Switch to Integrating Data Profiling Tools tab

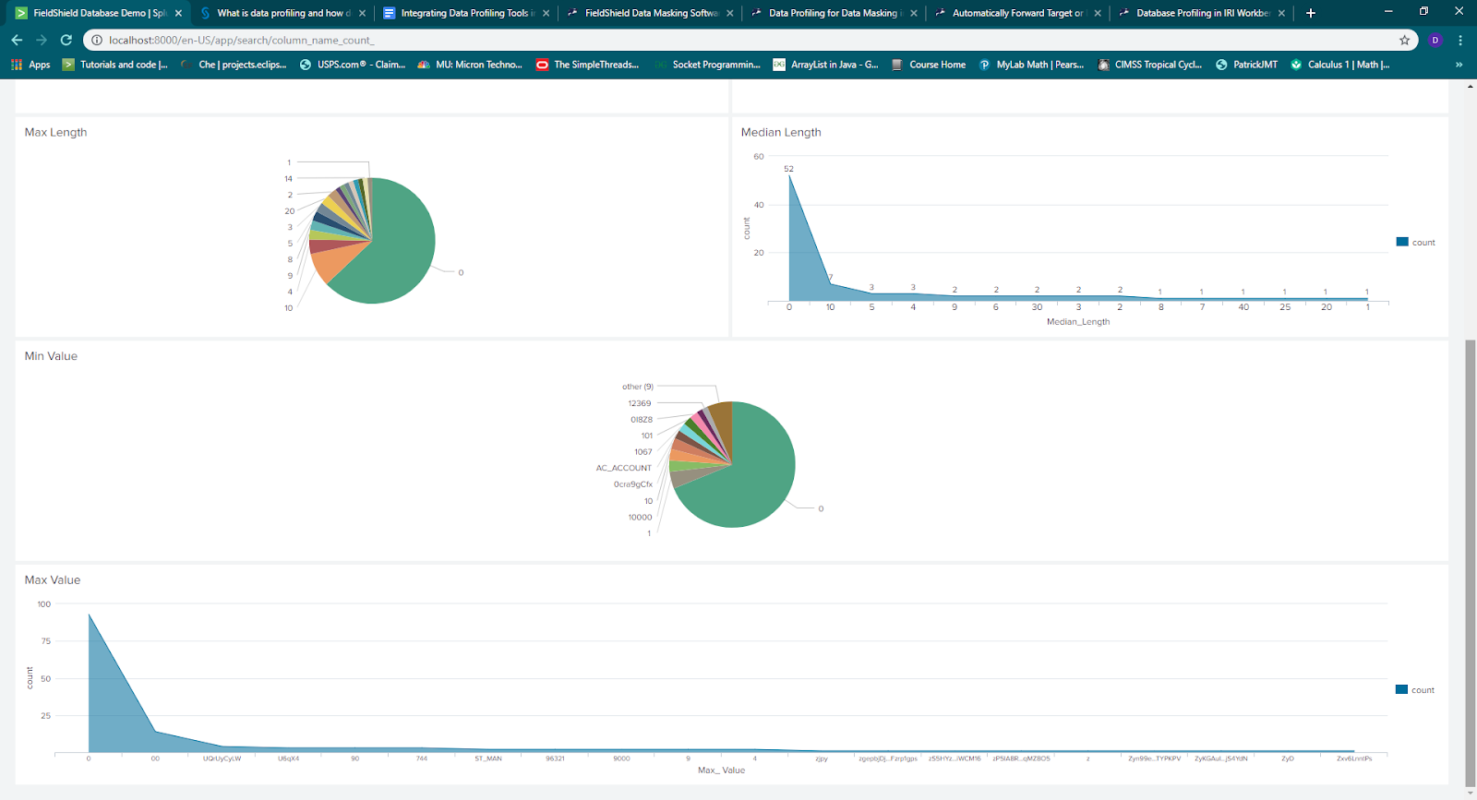tap(464, 13)
